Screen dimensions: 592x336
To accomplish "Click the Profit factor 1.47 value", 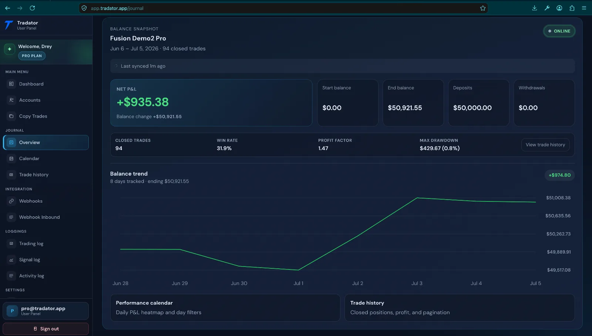I will click(323, 148).
